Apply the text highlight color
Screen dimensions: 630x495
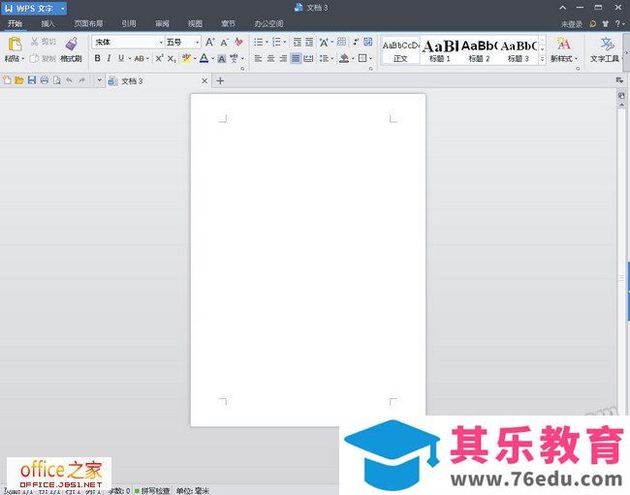click(186, 59)
